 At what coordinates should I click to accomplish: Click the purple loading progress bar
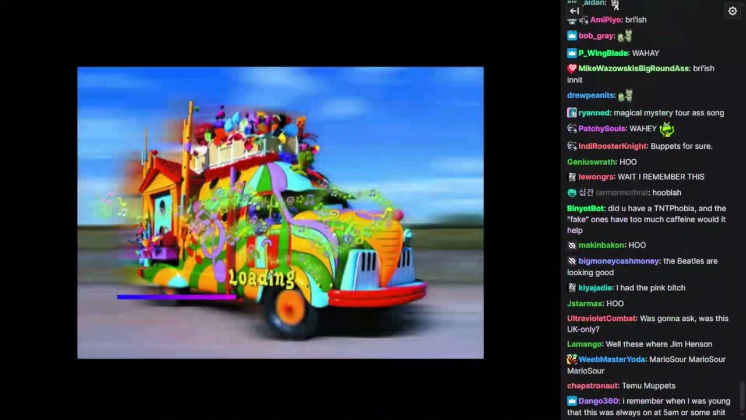176,297
